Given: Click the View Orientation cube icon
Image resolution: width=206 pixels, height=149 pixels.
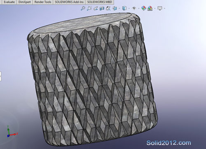Looking at the screenshot, I should [115, 8].
